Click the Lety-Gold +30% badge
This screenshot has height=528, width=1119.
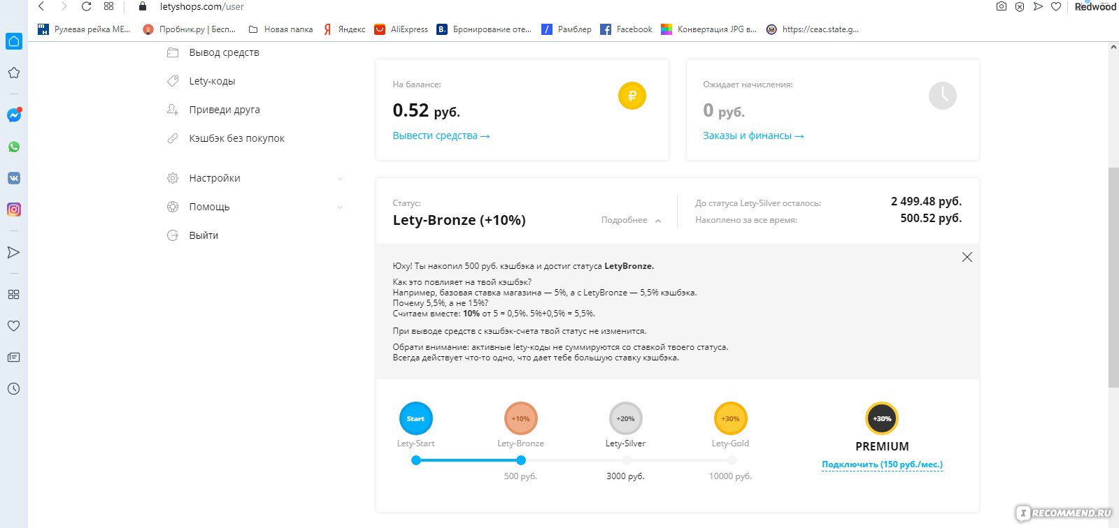point(731,418)
